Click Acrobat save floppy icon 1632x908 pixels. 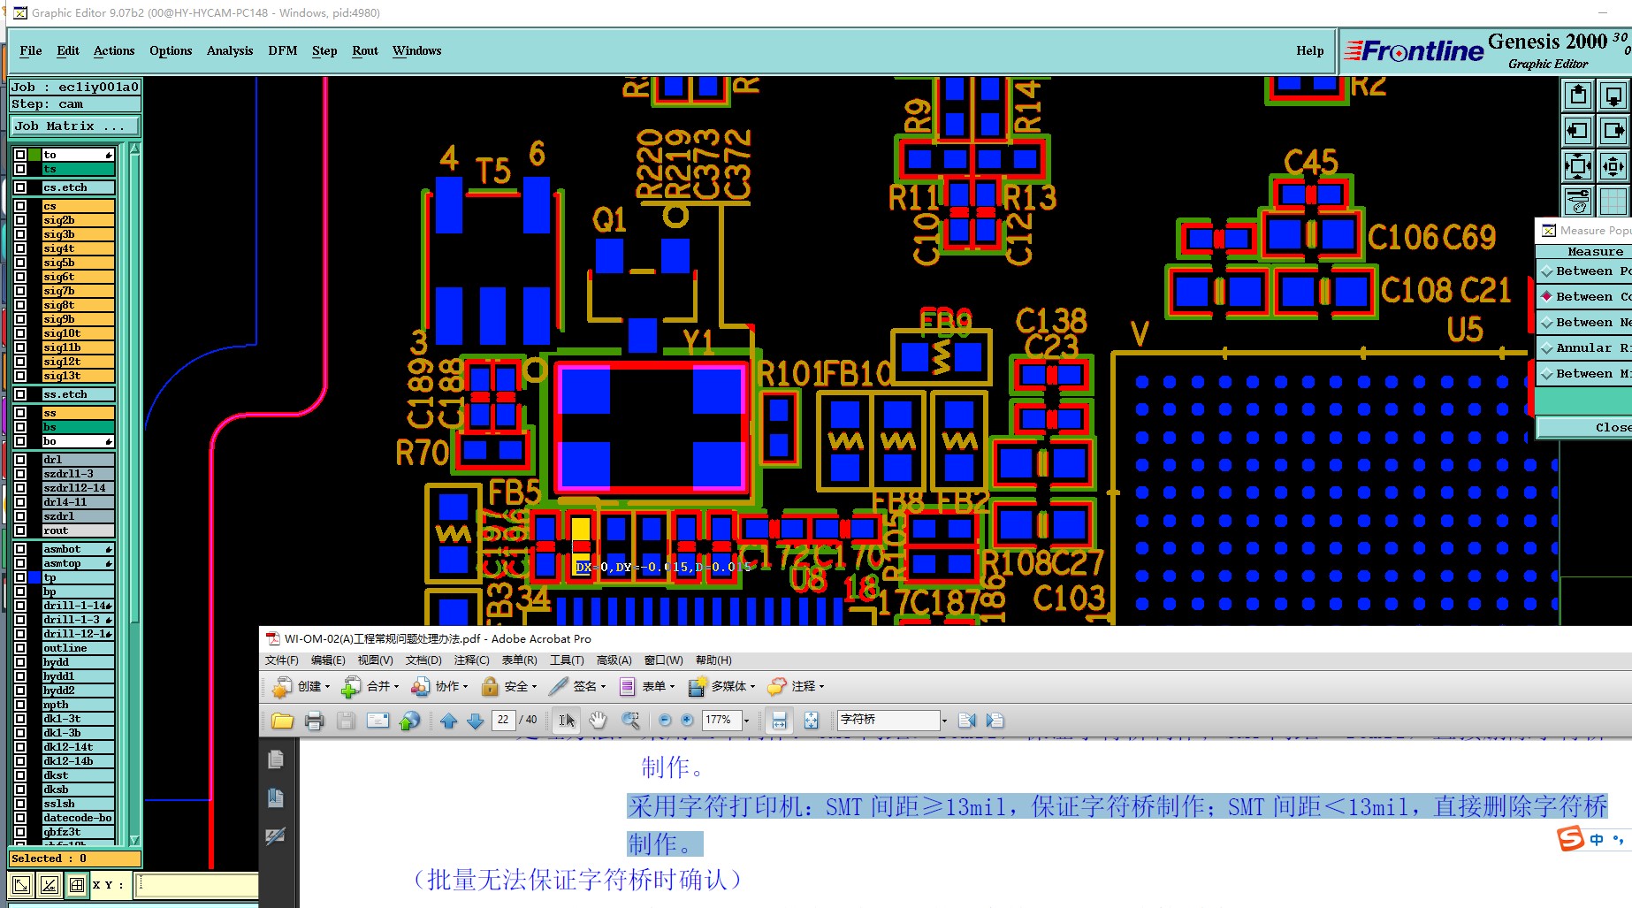346,721
